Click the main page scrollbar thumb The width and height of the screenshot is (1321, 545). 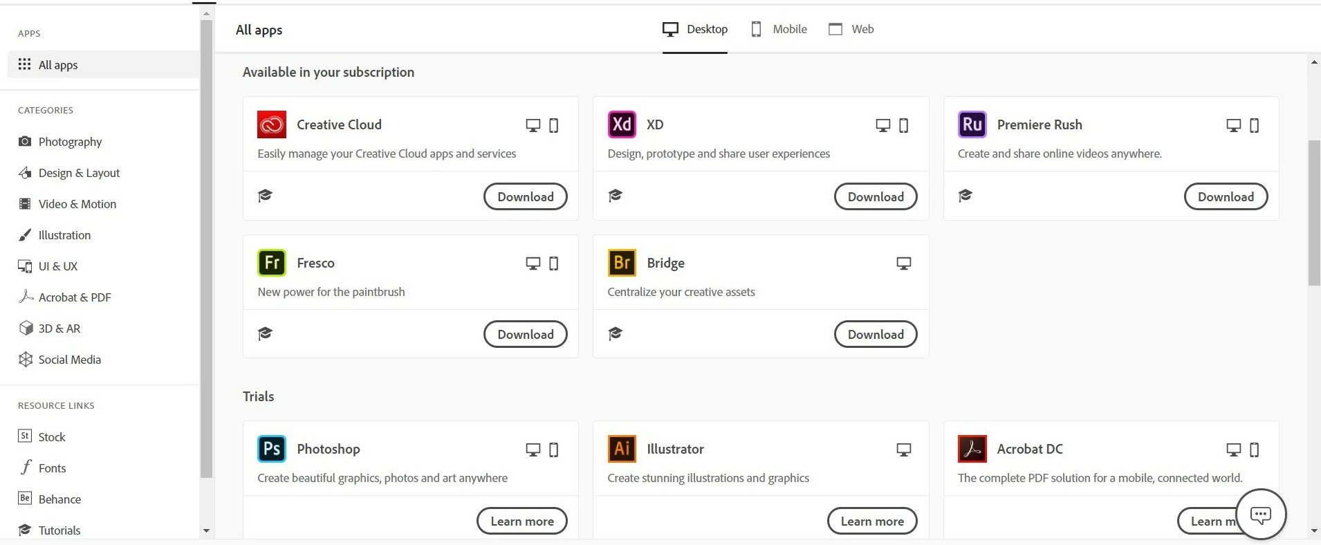point(1314,212)
